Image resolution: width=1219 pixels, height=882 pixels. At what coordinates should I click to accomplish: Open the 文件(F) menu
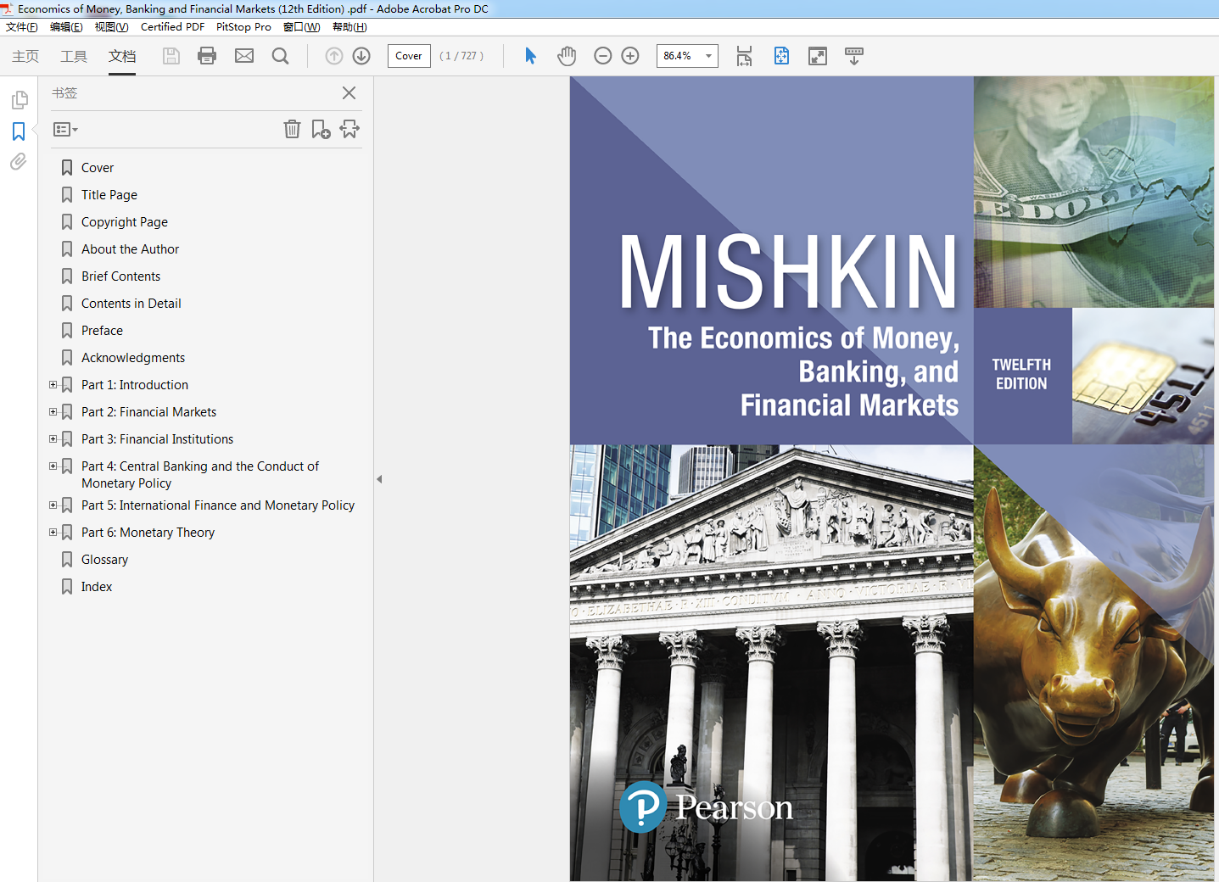tap(22, 27)
